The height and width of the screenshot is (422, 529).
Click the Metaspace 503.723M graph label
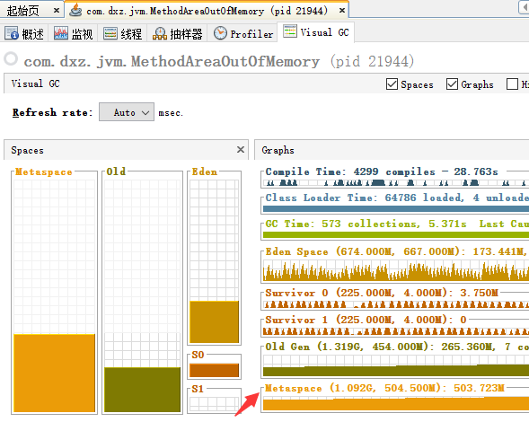[384, 388]
